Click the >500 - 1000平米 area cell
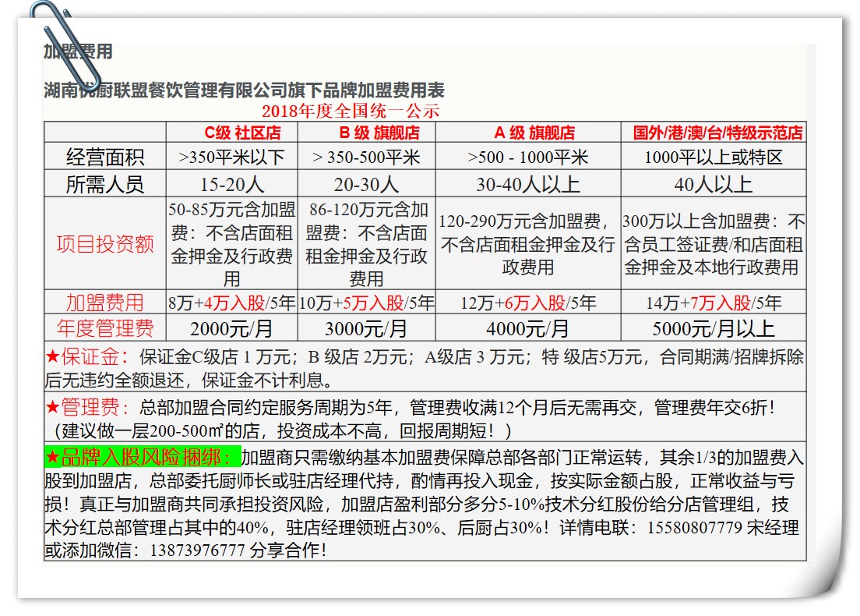 (527, 158)
